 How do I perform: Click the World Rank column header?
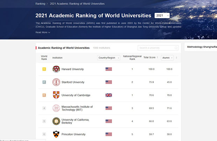tap(44, 58)
